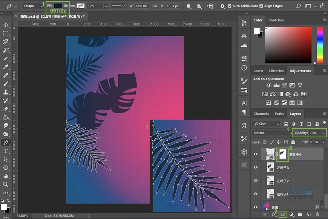Open path operations icon in options bar
328x219 pixels.
coord(189,6)
